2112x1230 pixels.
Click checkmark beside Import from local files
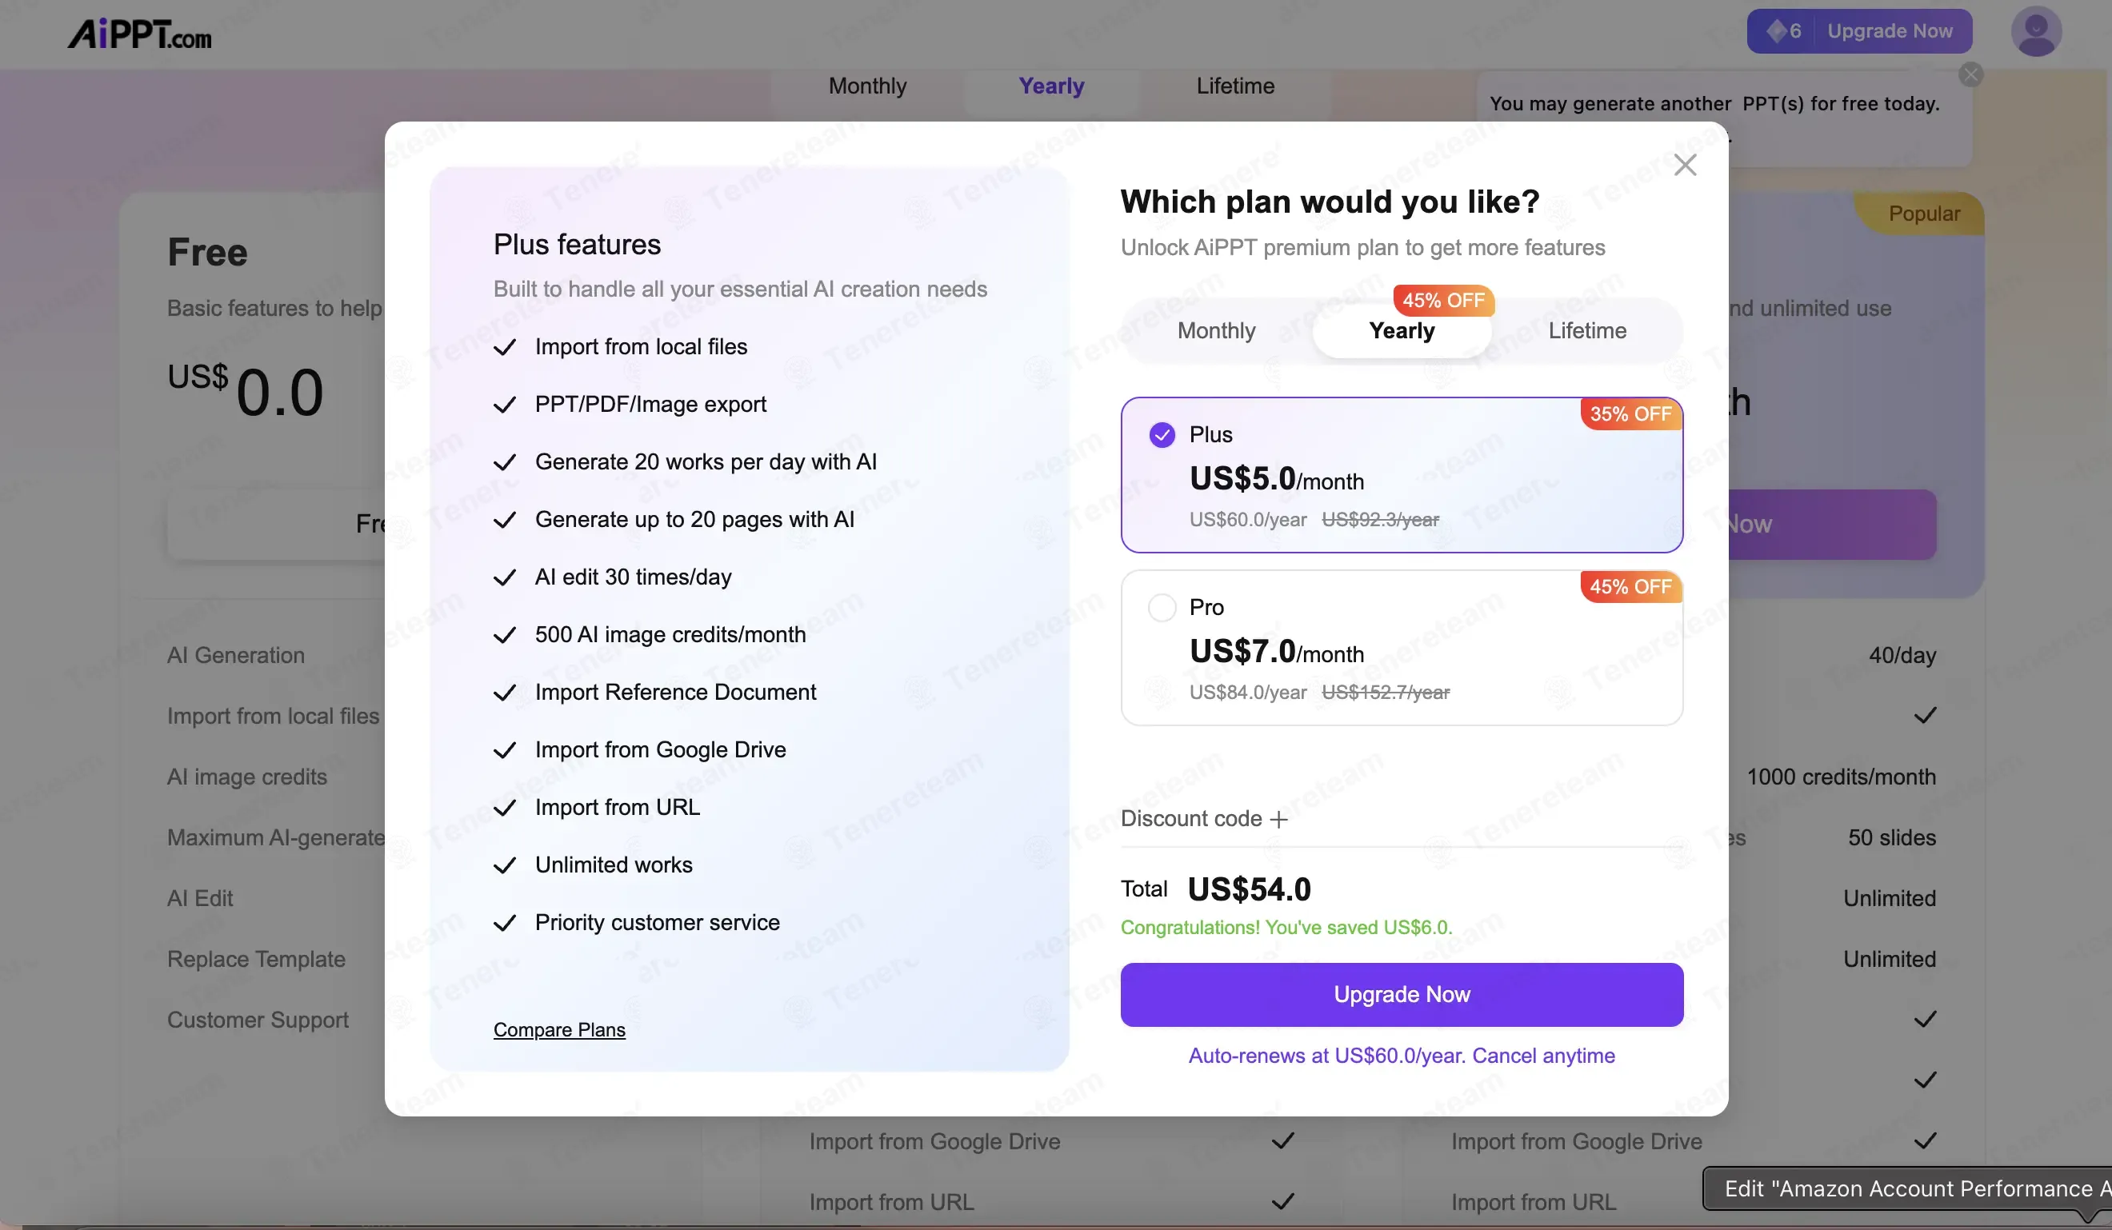(x=505, y=348)
